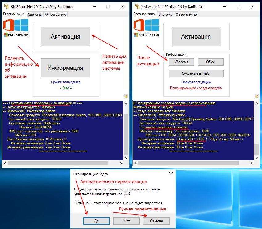
Task: Click title bar app icon of right window
Action: [x=137, y=6]
